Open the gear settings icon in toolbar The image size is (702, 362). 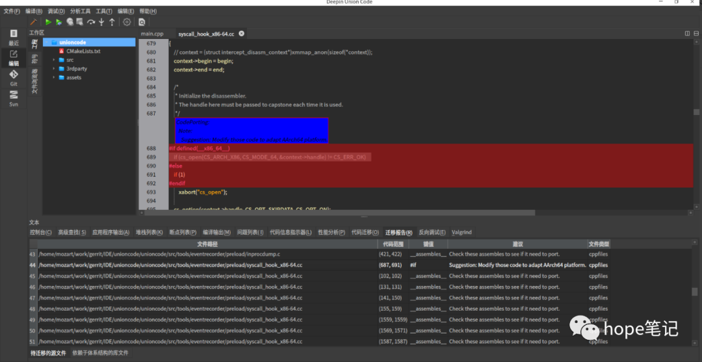pos(127,22)
